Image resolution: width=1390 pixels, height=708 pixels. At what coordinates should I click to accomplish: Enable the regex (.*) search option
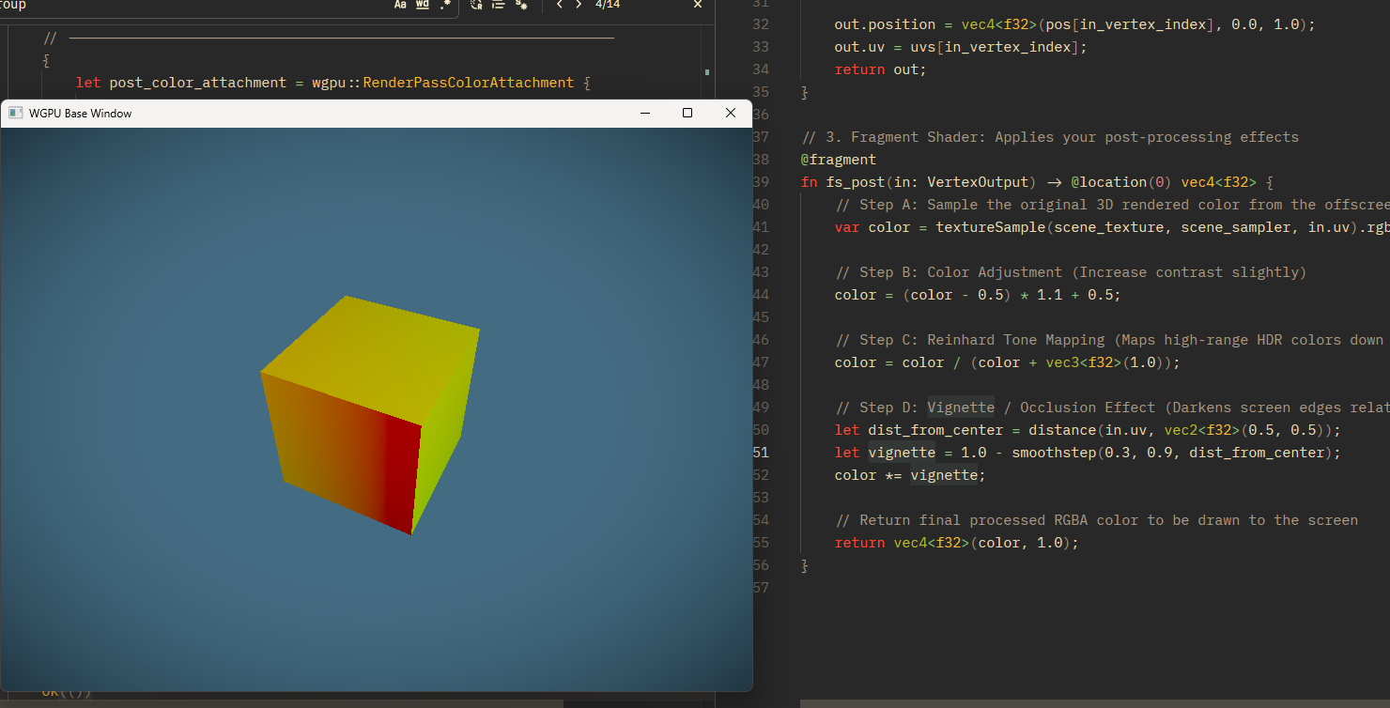pyautogui.click(x=445, y=5)
